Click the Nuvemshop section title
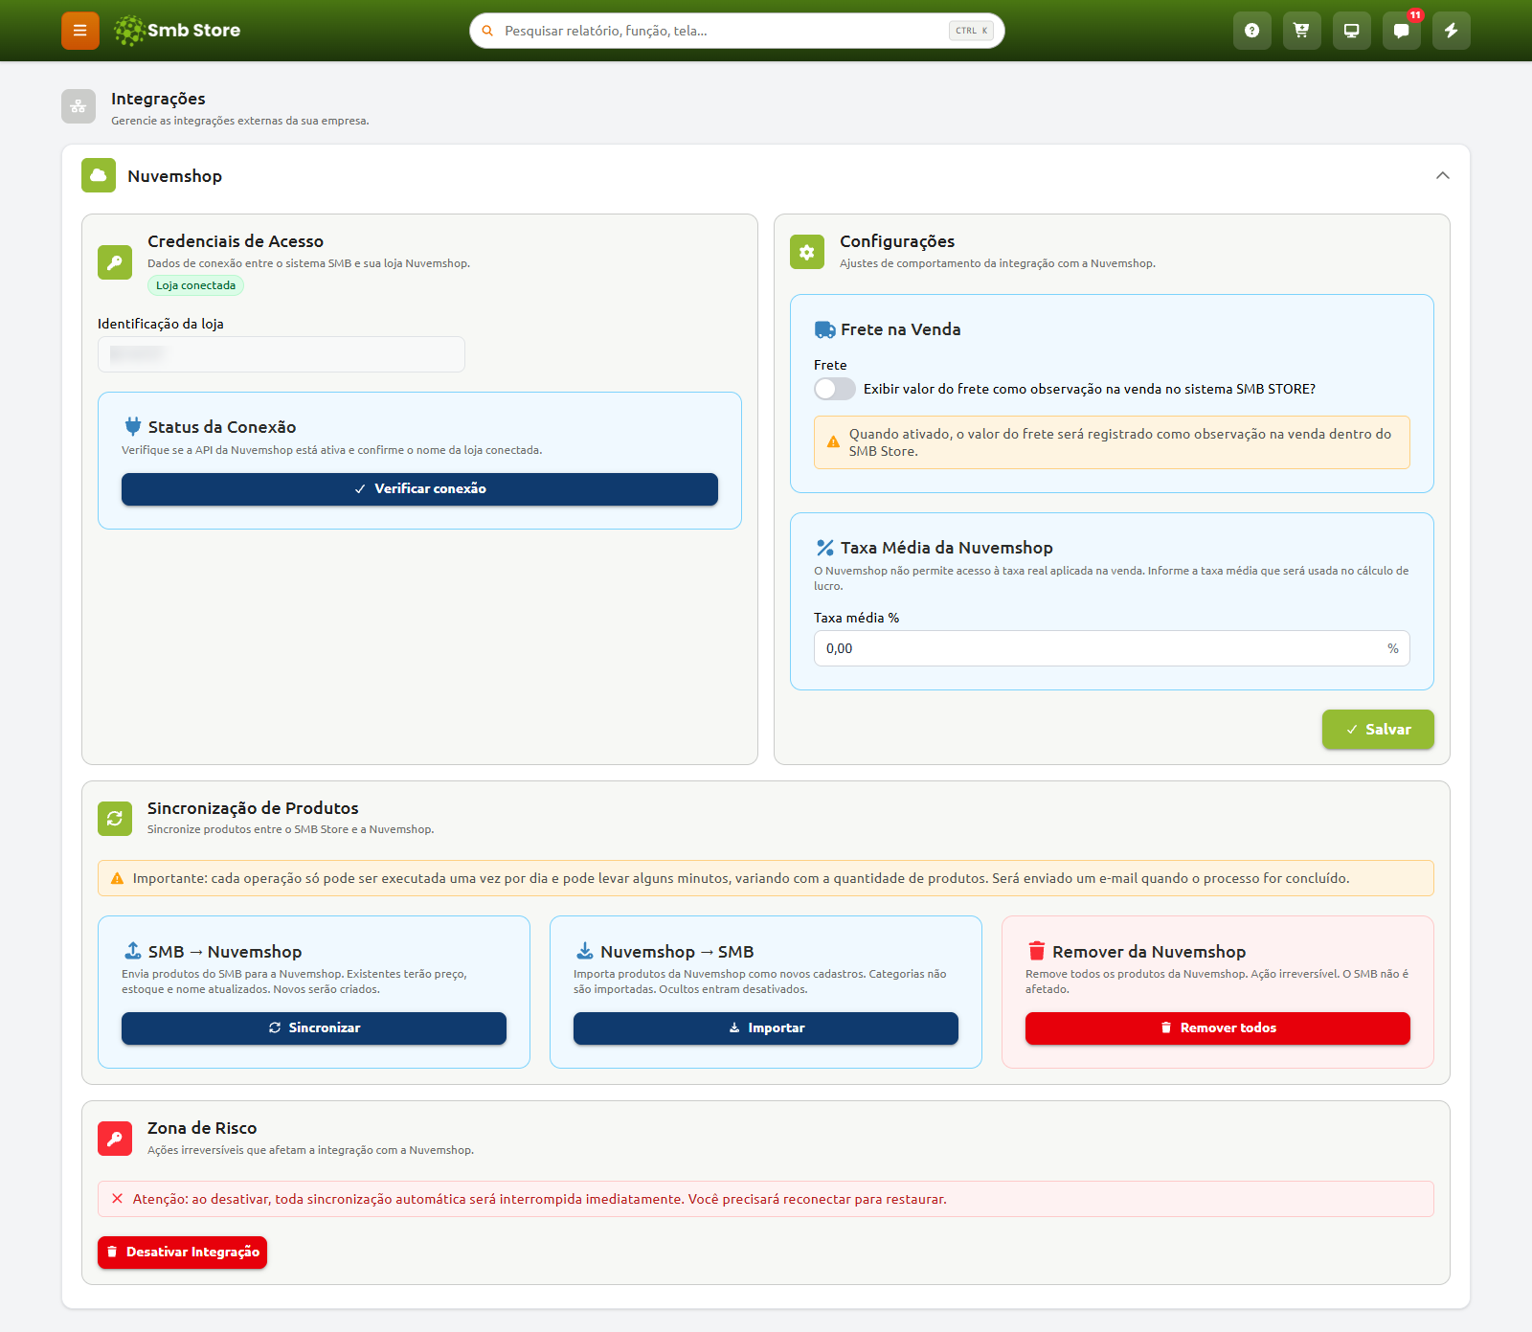1532x1332 pixels. (174, 176)
